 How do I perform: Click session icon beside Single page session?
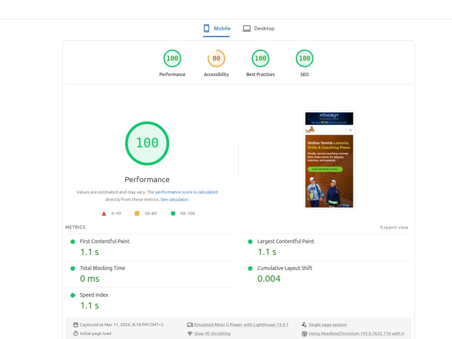tap(304, 325)
